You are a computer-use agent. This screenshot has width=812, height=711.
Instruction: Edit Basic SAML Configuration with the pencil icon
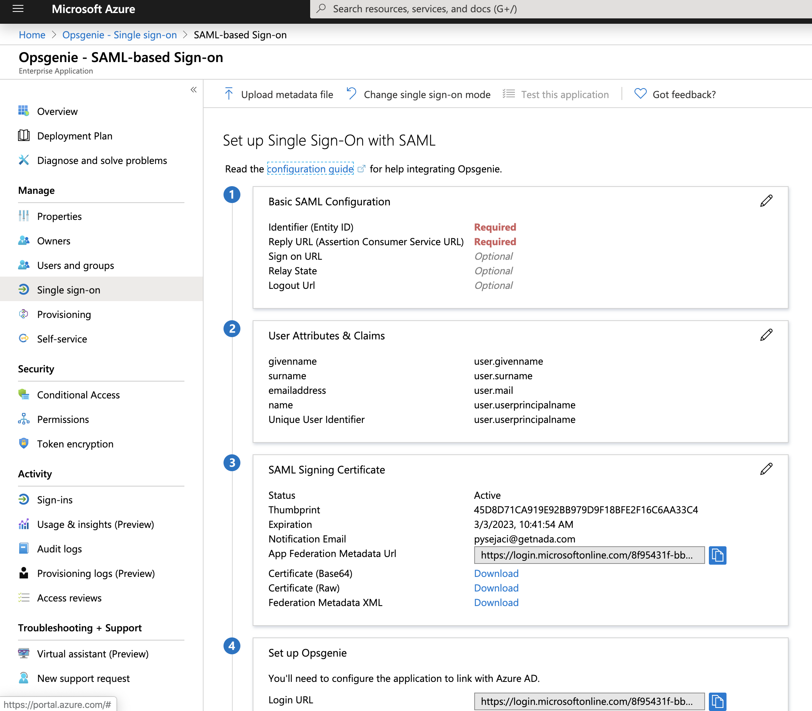point(766,201)
